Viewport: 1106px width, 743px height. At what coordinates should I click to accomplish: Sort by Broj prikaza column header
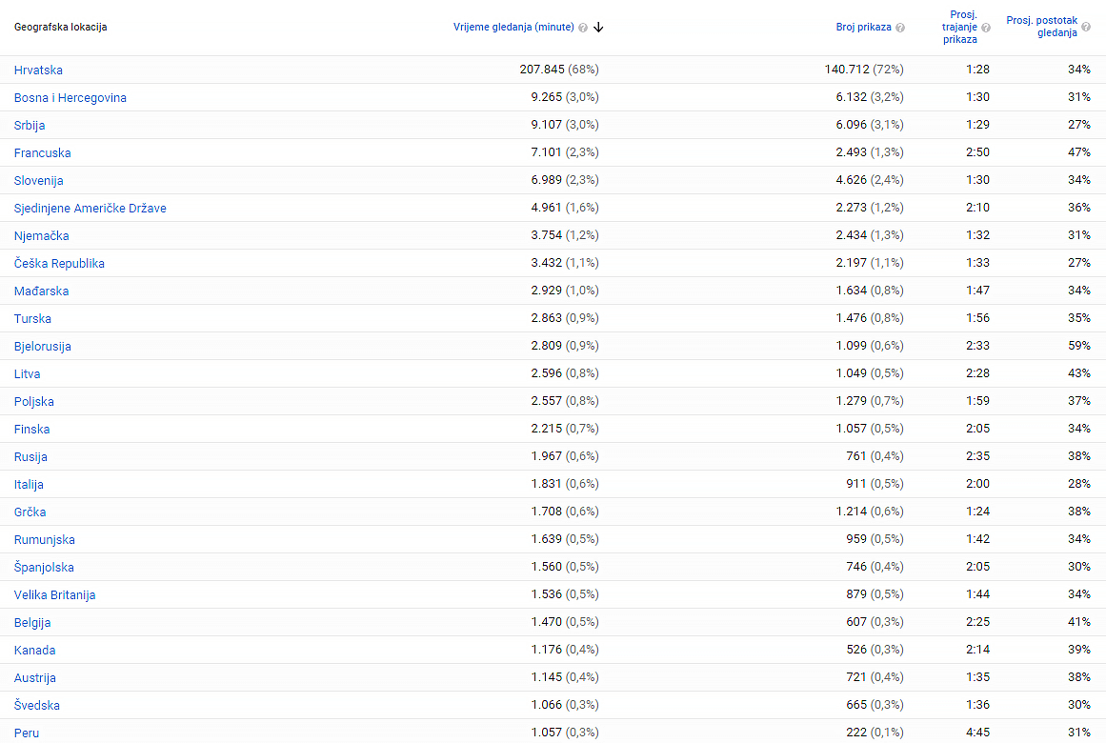(863, 28)
